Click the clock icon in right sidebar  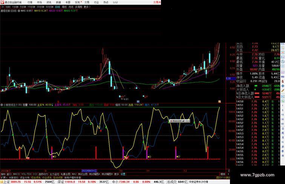(x=283, y=62)
